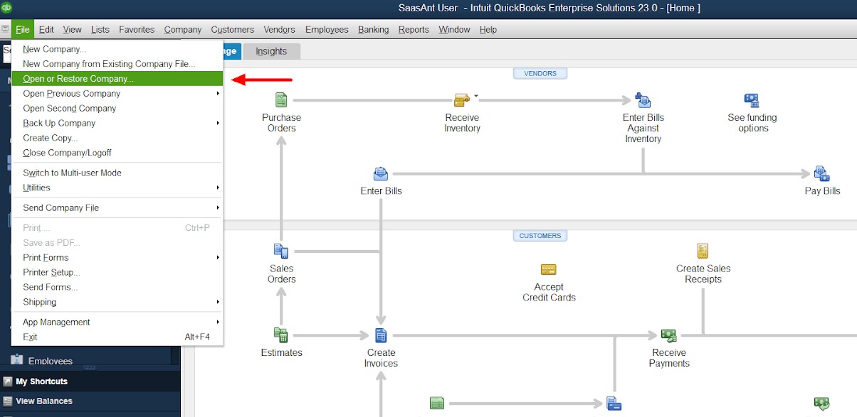Screen dimensions: 857x417
Task: Open the Window menu
Action: pos(454,30)
